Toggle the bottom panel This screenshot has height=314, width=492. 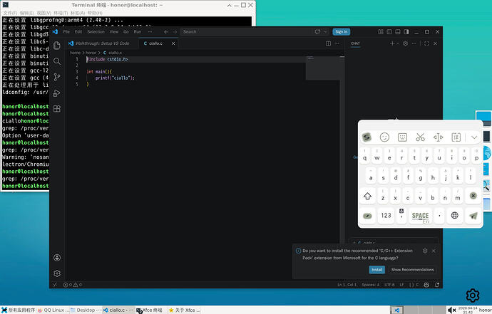(398, 31)
